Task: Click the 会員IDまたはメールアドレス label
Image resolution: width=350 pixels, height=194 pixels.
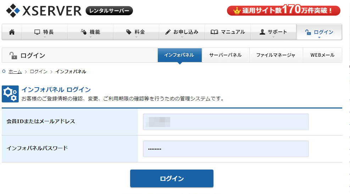Action: click(x=41, y=121)
